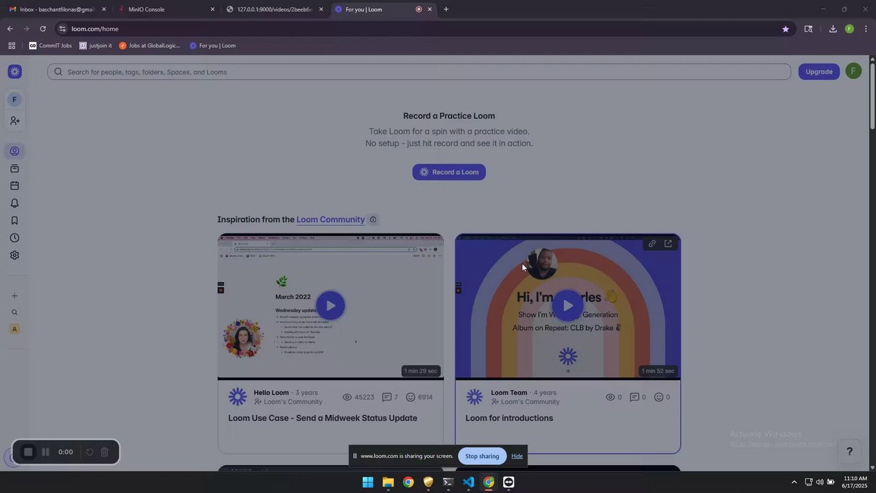Screen dimensions: 876x493
Task: Open the justjoin it bookmark
Action: point(96,46)
